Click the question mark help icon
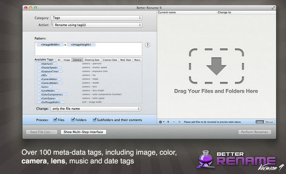 (x=148, y=45)
